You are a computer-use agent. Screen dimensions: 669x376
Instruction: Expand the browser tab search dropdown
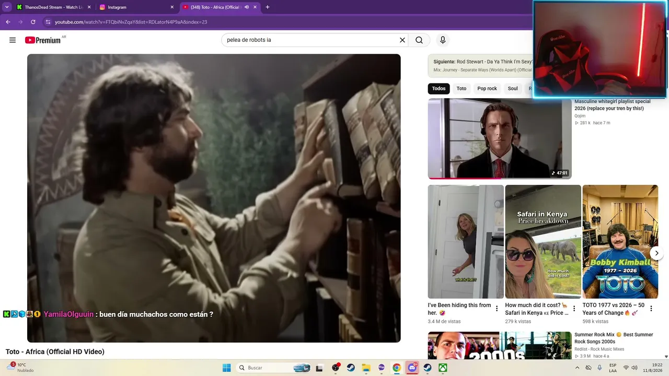(x=7, y=7)
